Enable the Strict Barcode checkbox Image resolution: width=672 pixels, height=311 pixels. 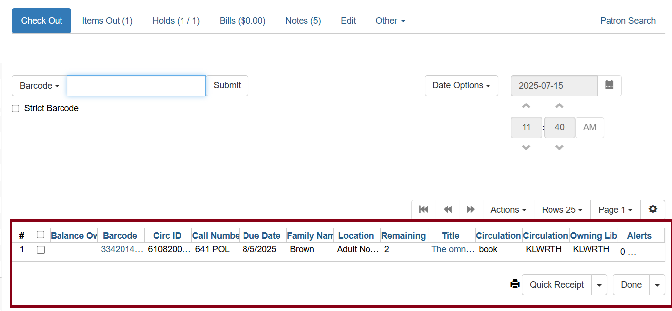pos(16,109)
